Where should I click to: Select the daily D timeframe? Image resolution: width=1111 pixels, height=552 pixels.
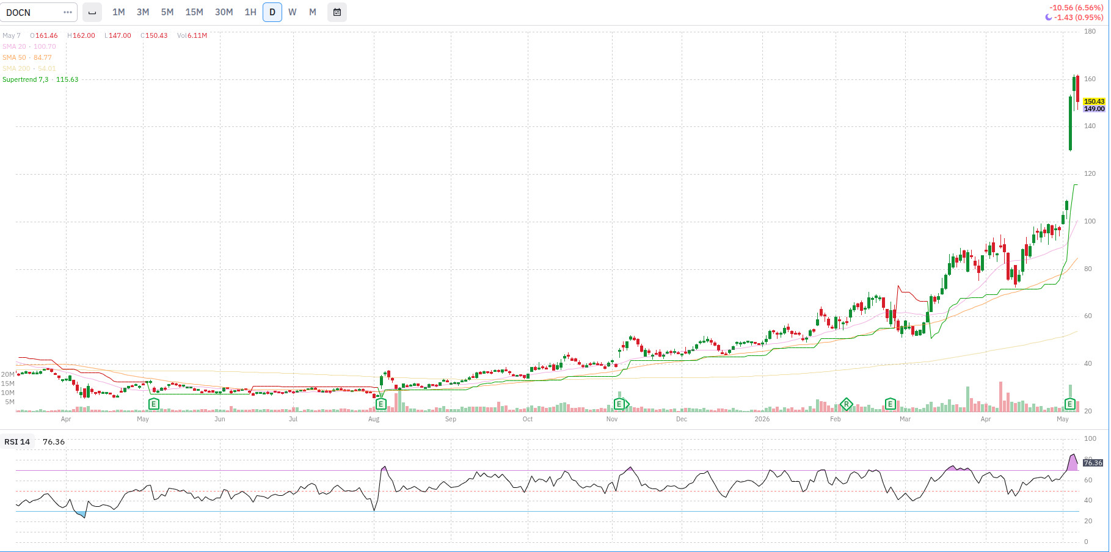click(x=272, y=12)
